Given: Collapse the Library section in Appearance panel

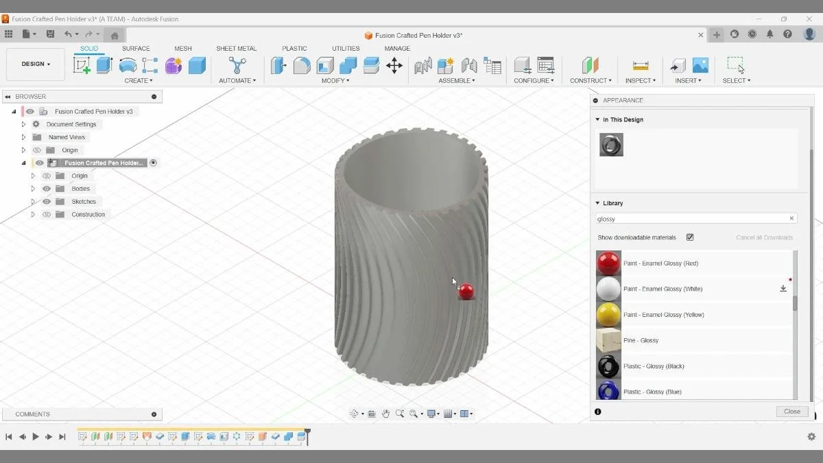Looking at the screenshot, I should pyautogui.click(x=598, y=203).
